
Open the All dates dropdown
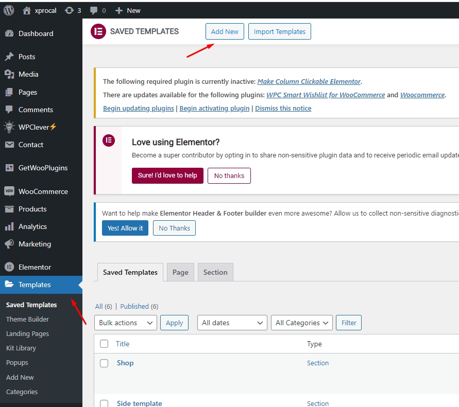pyautogui.click(x=232, y=323)
